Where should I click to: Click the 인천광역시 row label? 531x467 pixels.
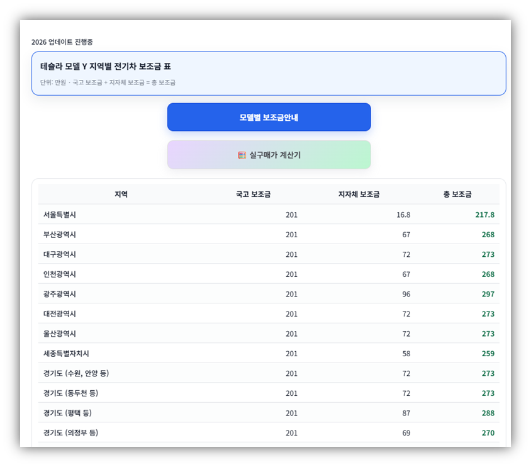pyautogui.click(x=60, y=274)
